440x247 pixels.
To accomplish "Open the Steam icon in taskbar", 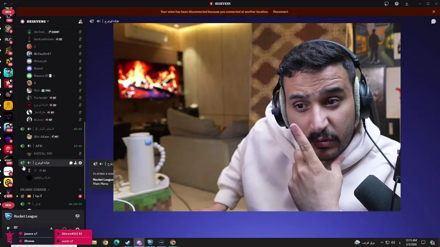I will point(128,243).
